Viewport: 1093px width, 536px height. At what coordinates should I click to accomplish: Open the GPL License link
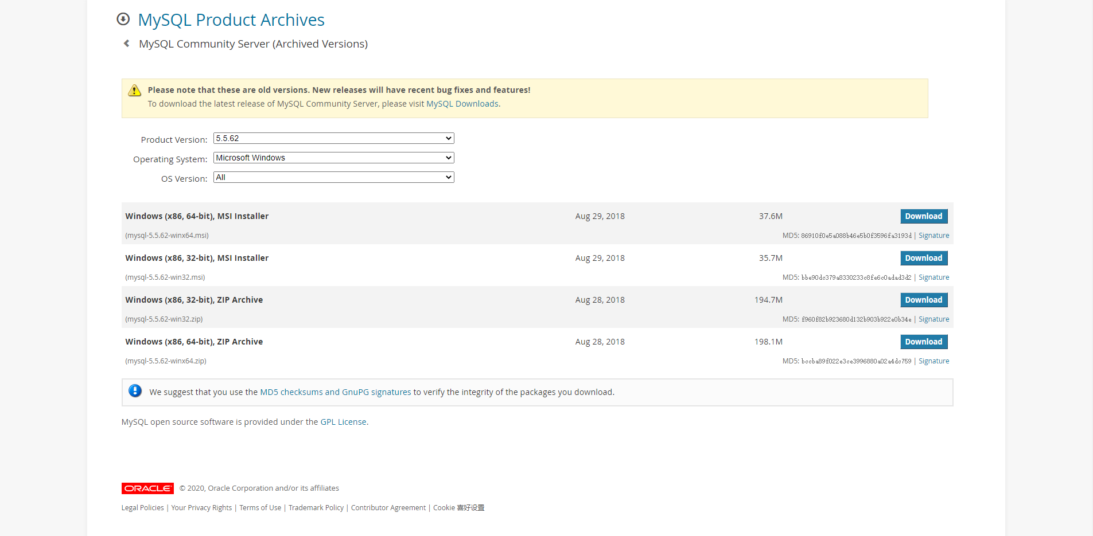pyautogui.click(x=343, y=422)
